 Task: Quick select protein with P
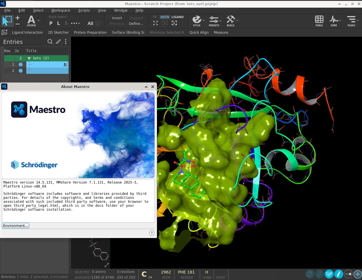coord(51,23)
